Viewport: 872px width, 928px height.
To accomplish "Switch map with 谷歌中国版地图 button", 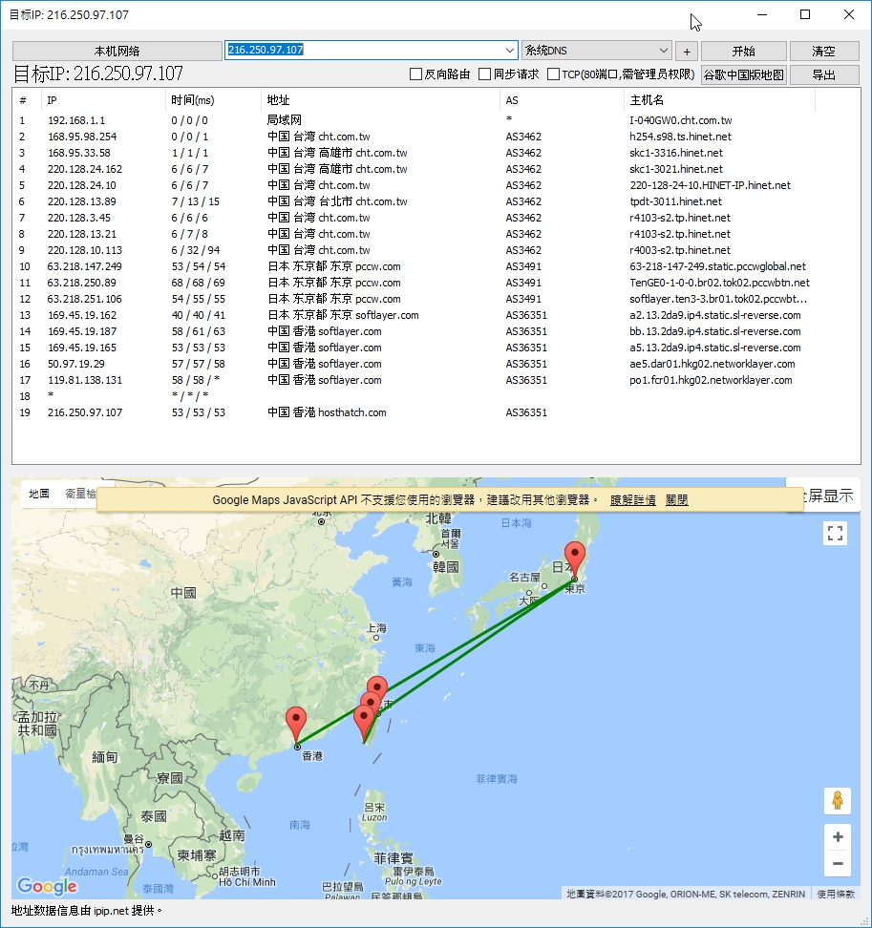I will 743,74.
